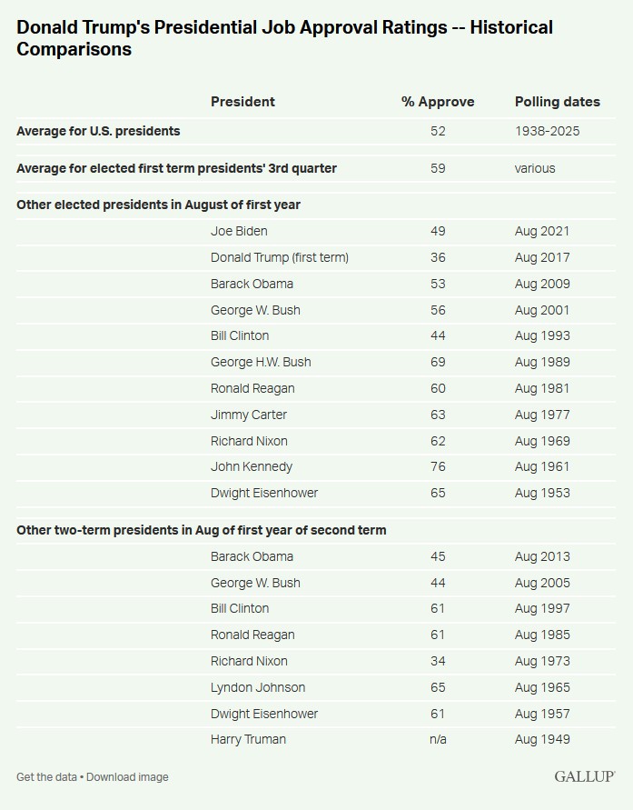Click the Harry Truman n/a value
This screenshot has width=633, height=810.
pos(438,739)
